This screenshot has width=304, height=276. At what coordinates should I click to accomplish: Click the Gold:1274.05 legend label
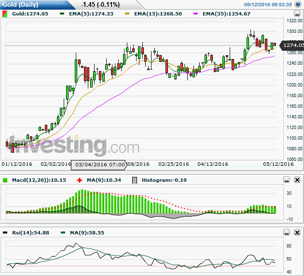(30, 14)
